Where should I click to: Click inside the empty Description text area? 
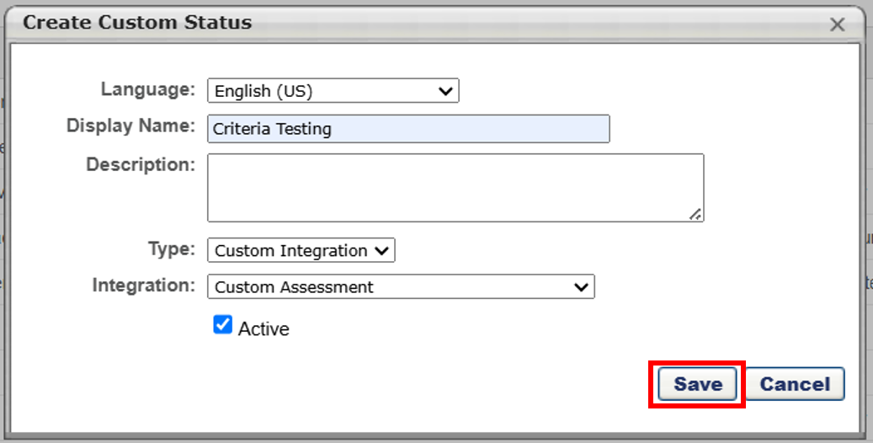(455, 188)
